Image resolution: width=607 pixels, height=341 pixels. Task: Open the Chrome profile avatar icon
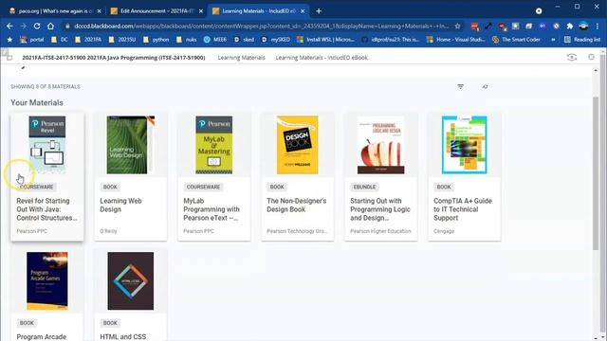583,26
